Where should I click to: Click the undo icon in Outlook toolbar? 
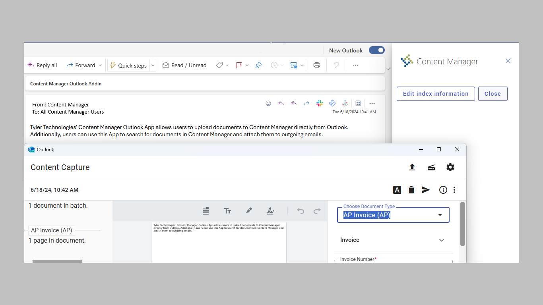pos(336,65)
